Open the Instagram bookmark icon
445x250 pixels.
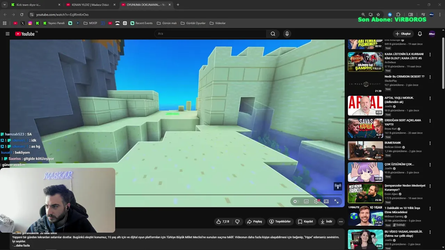coord(30,23)
